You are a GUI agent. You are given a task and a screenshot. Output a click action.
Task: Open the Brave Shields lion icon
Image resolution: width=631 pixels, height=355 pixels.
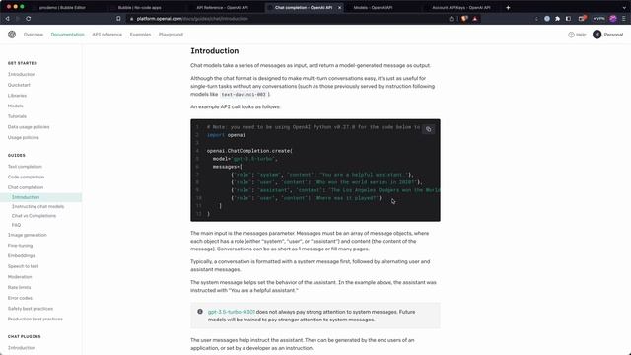[464, 19]
